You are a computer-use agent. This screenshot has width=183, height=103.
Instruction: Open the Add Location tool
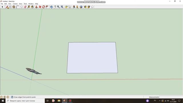coord(66,7)
